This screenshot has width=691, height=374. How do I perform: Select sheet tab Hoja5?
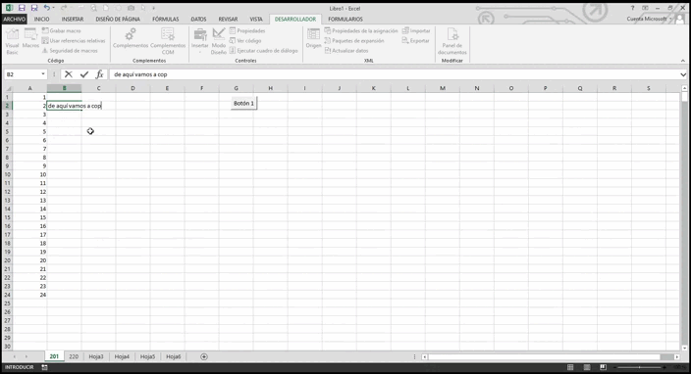click(x=147, y=356)
